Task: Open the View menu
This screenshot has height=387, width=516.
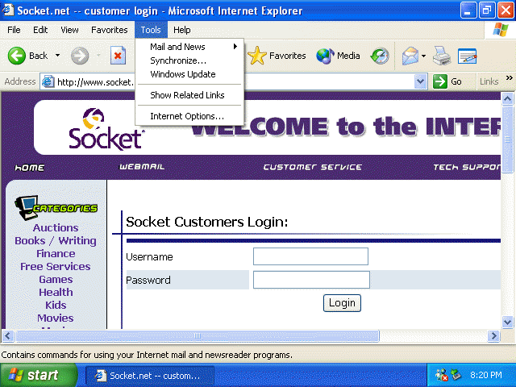Action: coord(69,30)
